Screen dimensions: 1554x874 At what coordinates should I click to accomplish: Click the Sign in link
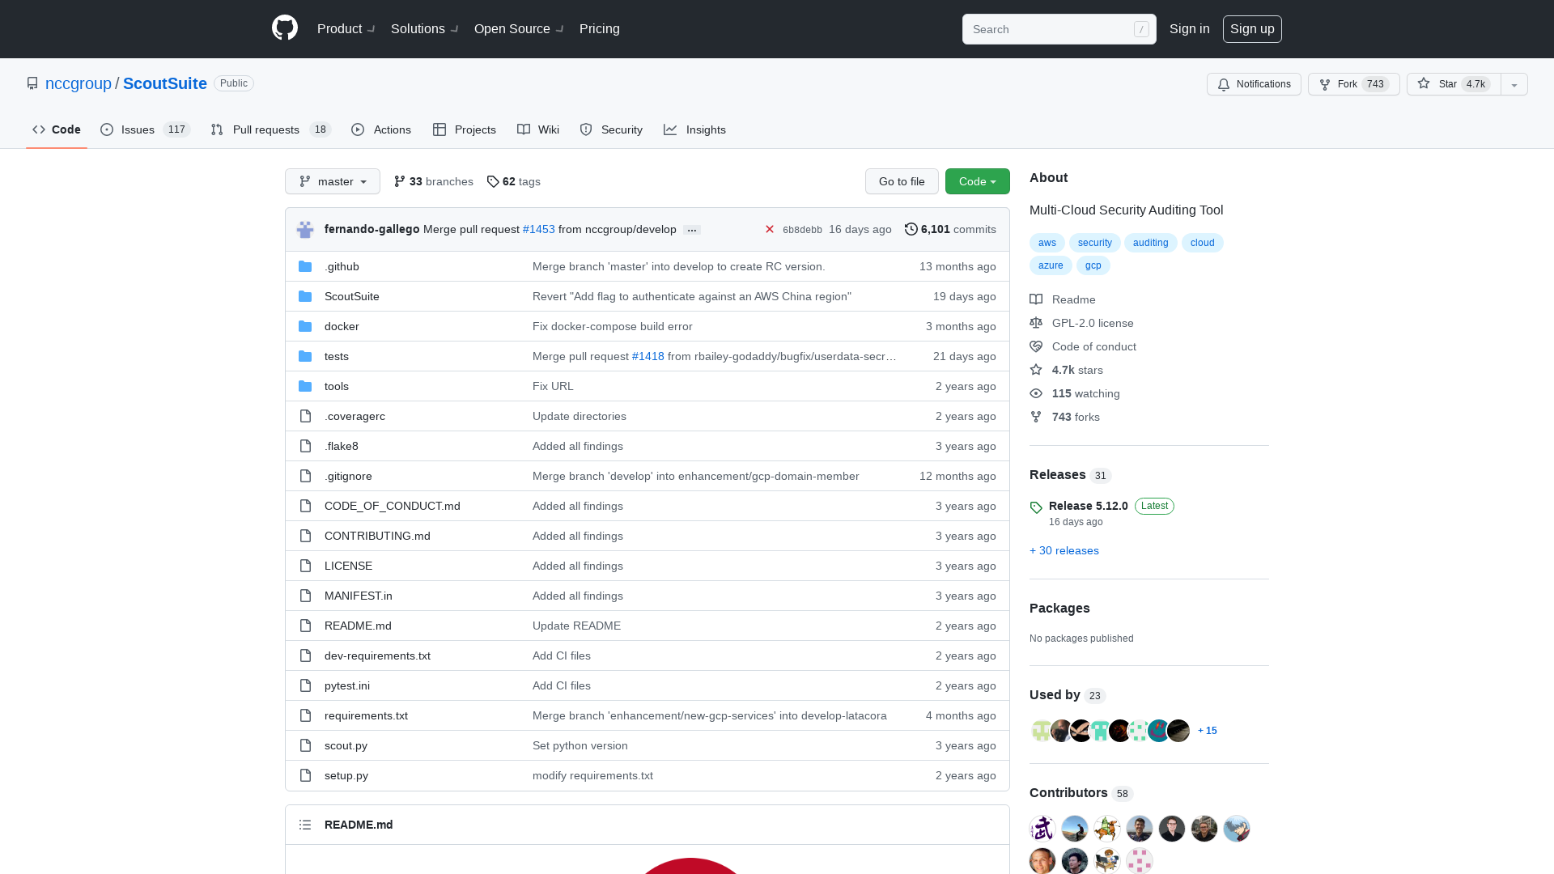pyautogui.click(x=1190, y=28)
